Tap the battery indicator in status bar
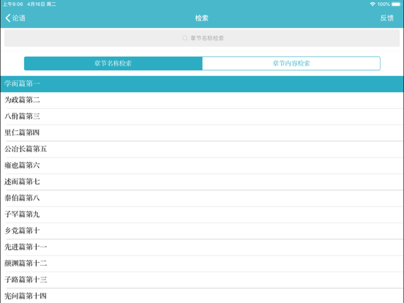The width and height of the screenshot is (404, 303). 396,4
